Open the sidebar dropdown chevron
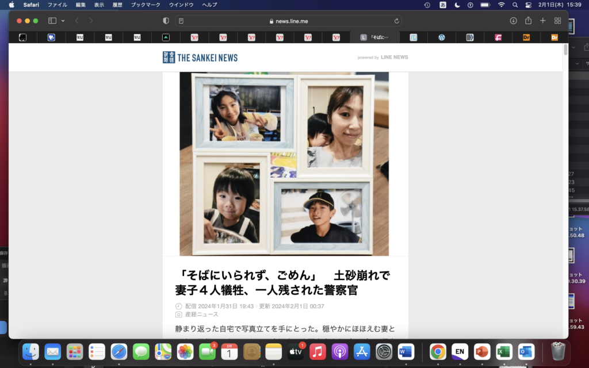This screenshot has height=368, width=589. coord(63,21)
